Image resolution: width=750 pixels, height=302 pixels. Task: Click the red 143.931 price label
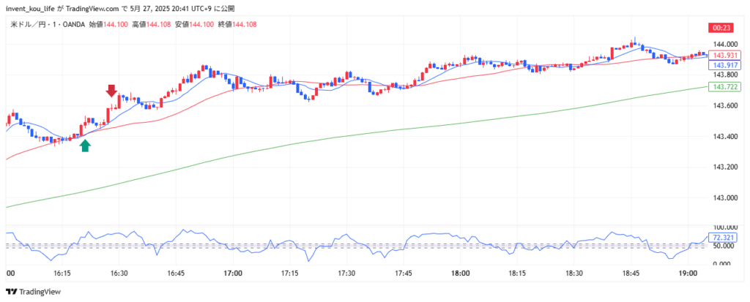coord(724,56)
